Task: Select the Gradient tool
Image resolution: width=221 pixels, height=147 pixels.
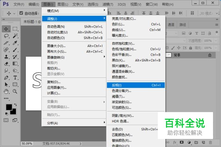Action: [x=15, y=64]
